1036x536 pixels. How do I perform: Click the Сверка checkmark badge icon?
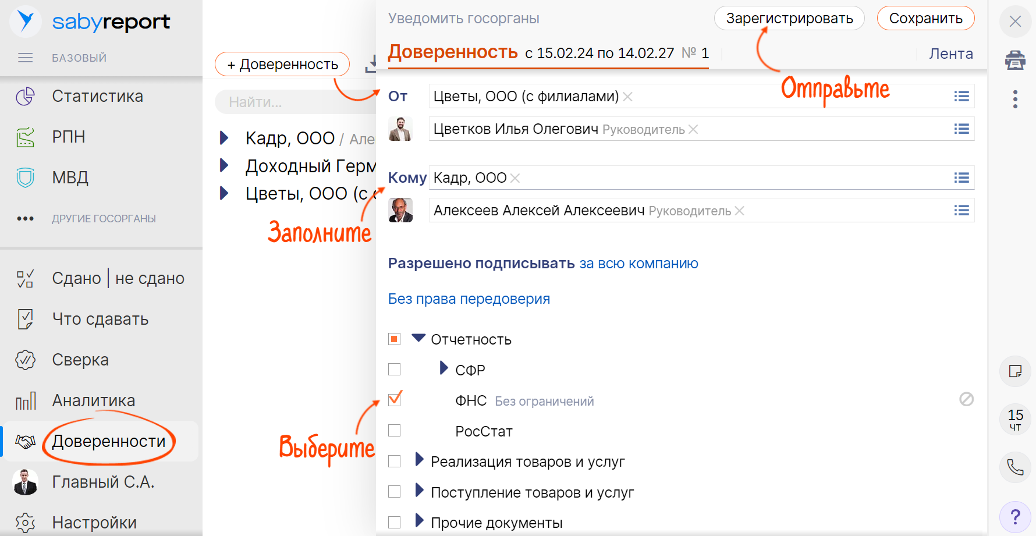25,360
